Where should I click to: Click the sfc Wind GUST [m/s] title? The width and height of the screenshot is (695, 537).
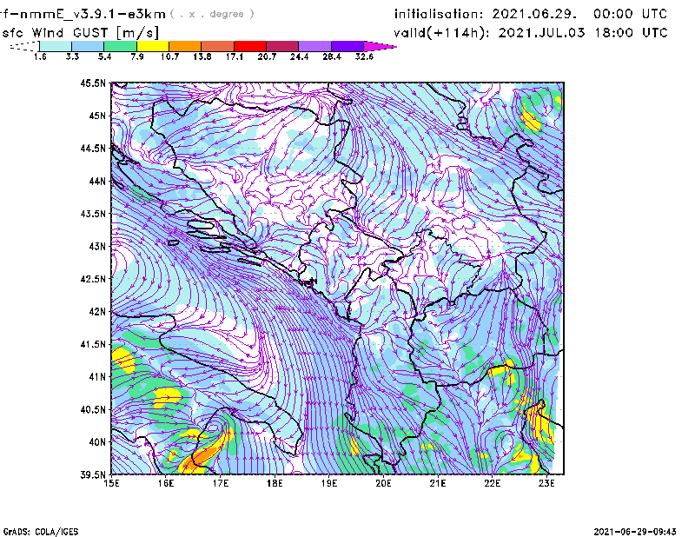point(80,33)
